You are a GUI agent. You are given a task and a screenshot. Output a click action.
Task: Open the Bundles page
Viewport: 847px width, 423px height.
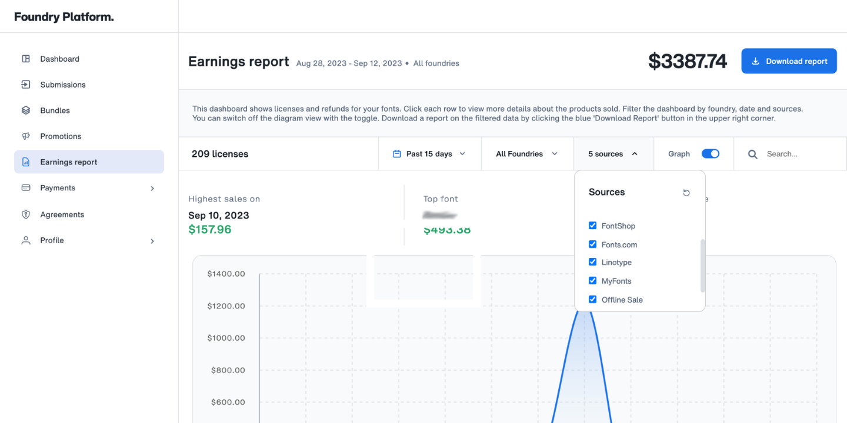tap(89, 110)
